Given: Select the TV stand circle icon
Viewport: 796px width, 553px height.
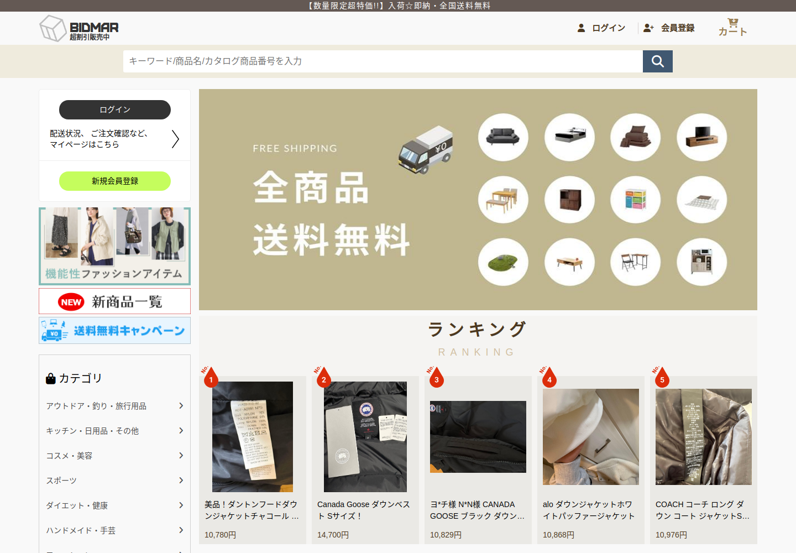Looking at the screenshot, I should pos(701,137).
